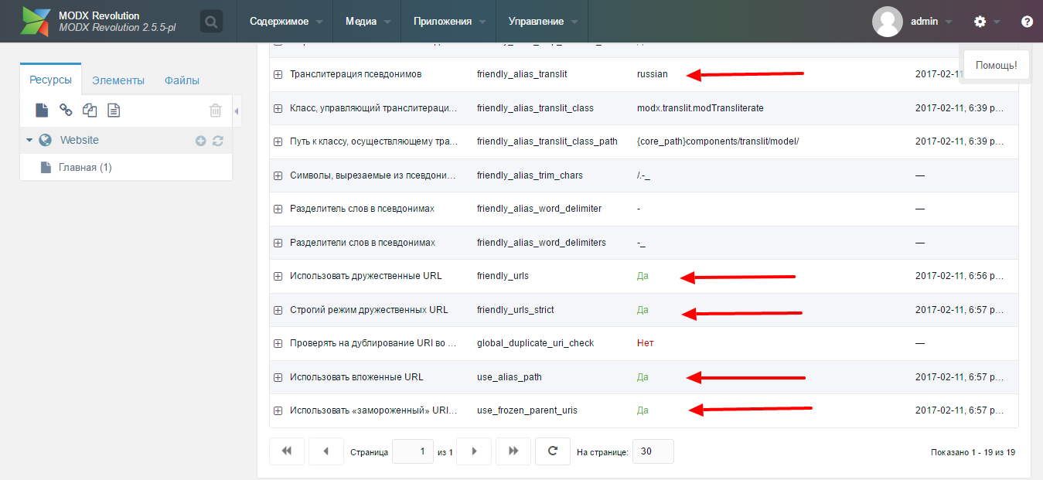The height and width of the screenshot is (480, 1043).
Task: Expand the friendly_urls row
Action: click(278, 276)
